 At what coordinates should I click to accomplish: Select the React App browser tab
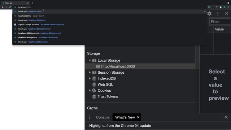pos(15,3)
